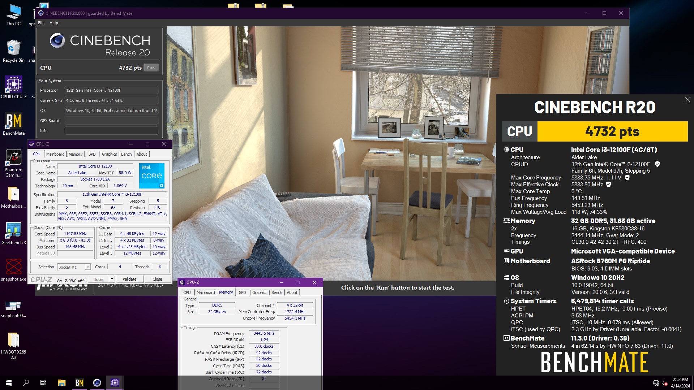Close the BenchMate result overlay
Viewport: 694px width, 390px height.
pos(687,100)
